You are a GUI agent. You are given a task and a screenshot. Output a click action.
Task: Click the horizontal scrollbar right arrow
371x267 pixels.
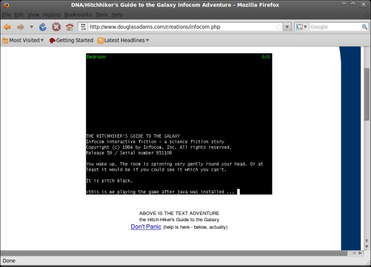[x=360, y=253]
